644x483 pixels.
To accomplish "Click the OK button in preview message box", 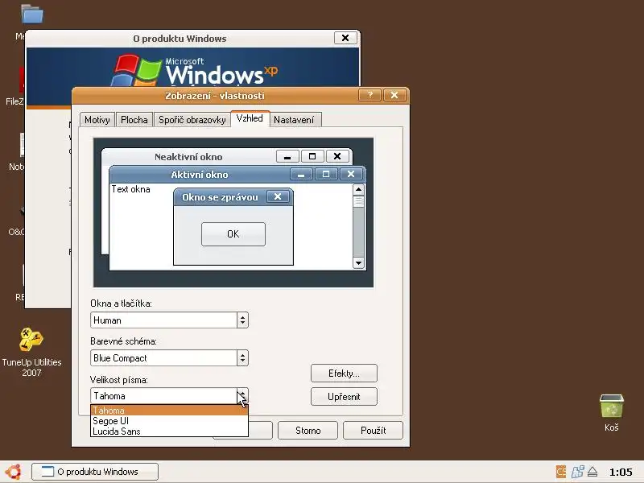I will click(x=233, y=234).
